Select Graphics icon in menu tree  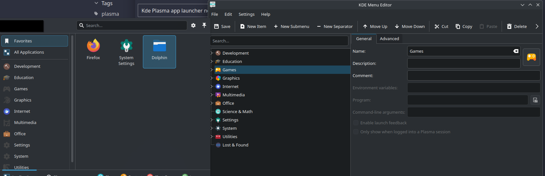218,78
